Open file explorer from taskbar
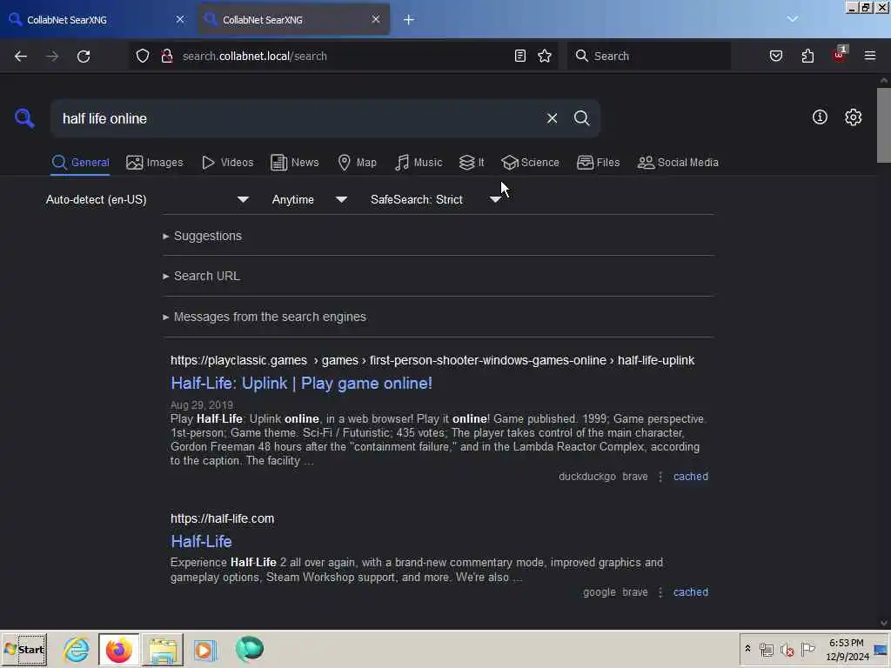Image resolution: width=891 pixels, height=668 pixels. click(163, 650)
